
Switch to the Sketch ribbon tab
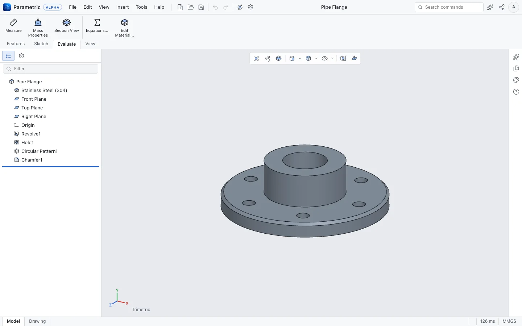(x=41, y=44)
